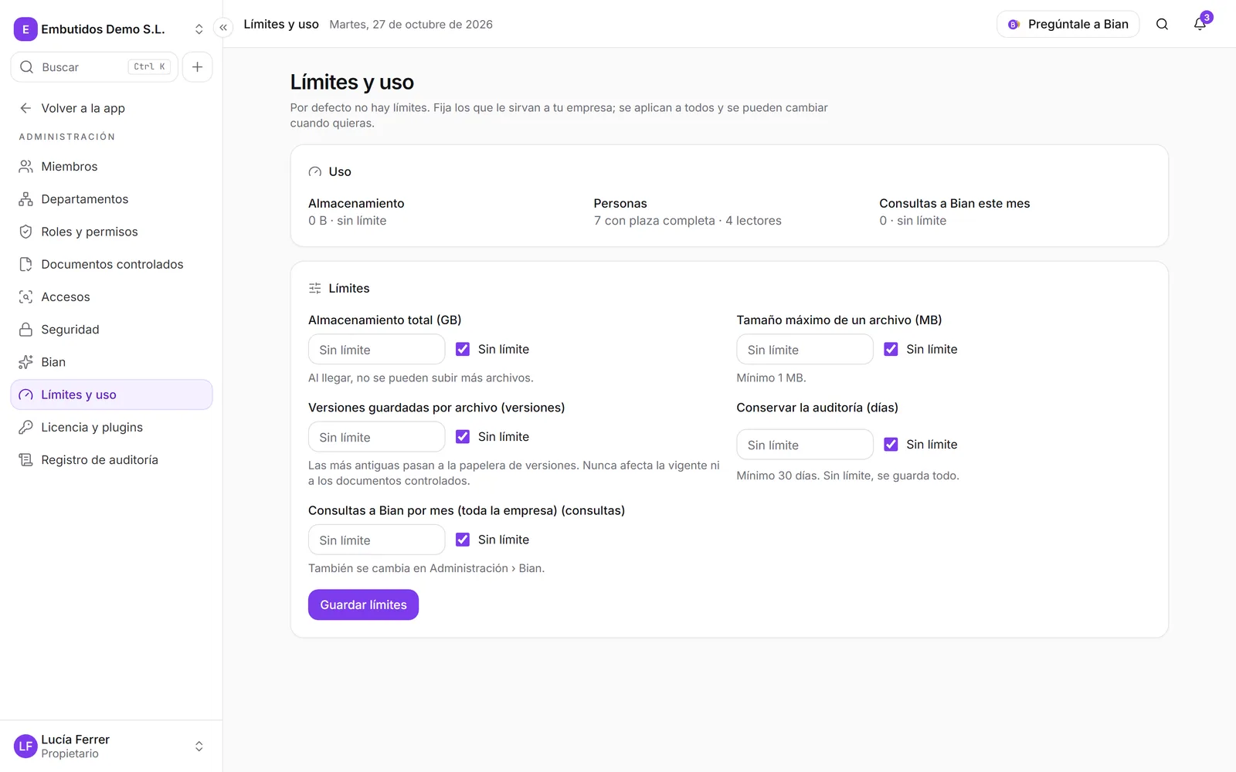Click Volver a la app link
Screen dimensions: 1236x772
(x=111, y=108)
